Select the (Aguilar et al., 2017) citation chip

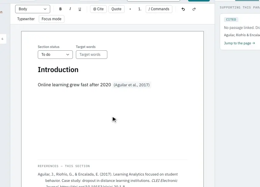(x=132, y=85)
